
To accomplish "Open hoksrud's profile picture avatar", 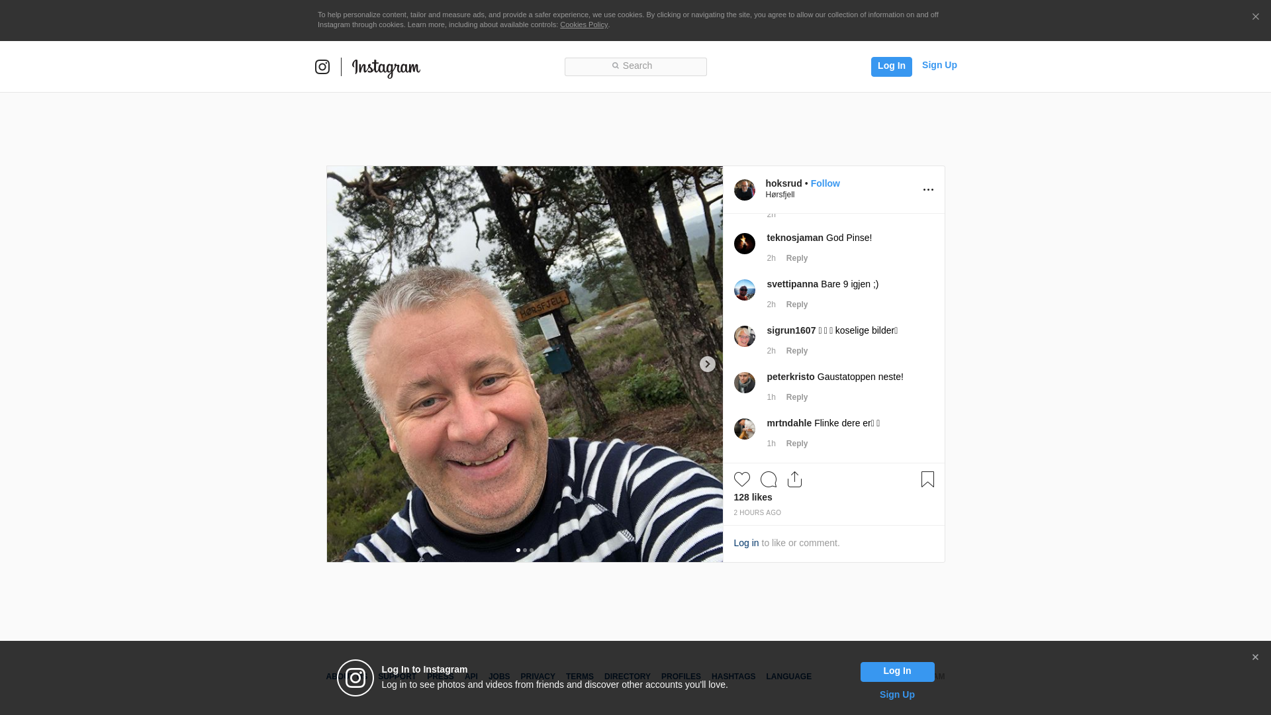I will click(x=744, y=190).
